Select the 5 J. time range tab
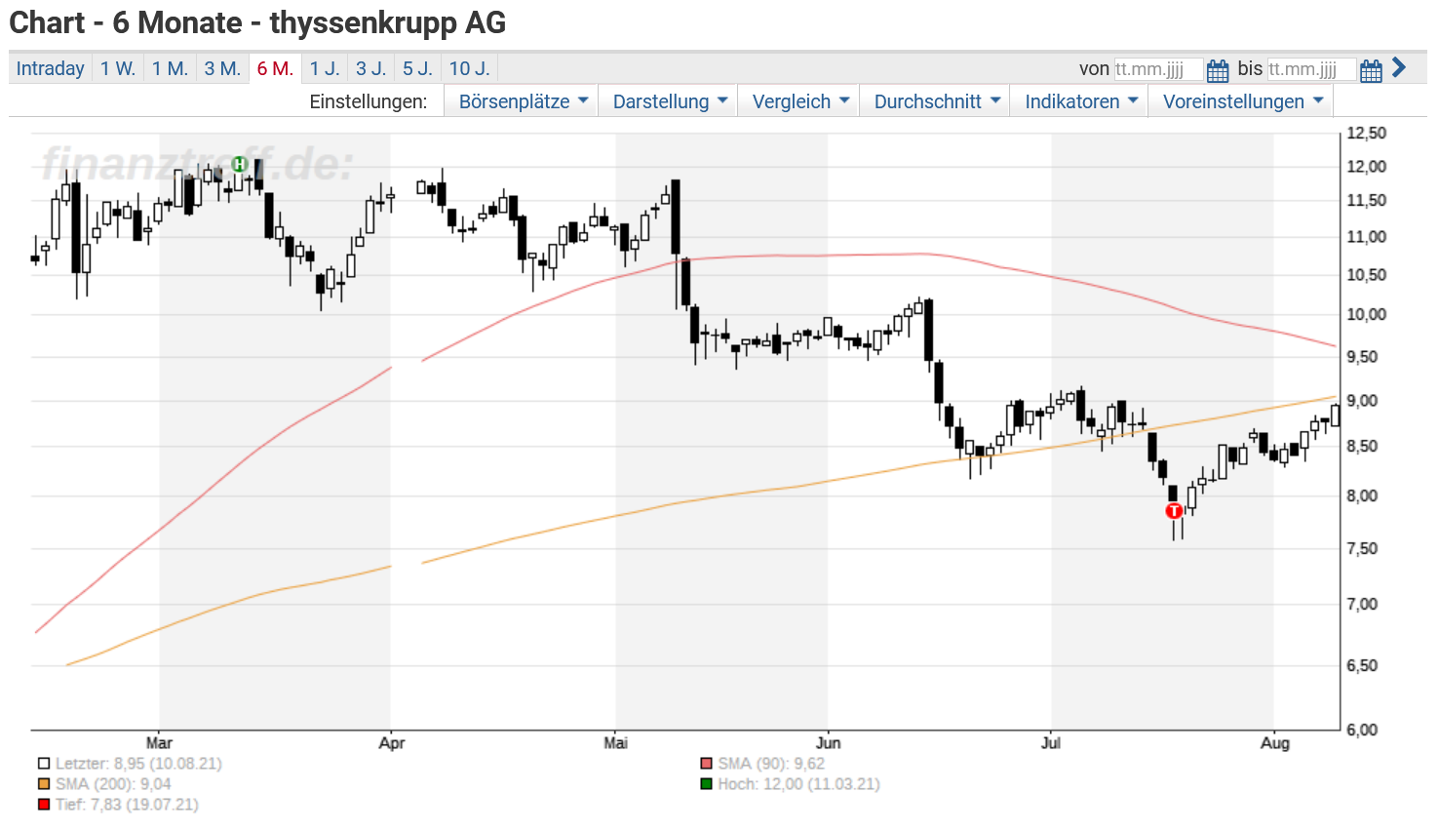The image size is (1439, 832). [x=418, y=68]
